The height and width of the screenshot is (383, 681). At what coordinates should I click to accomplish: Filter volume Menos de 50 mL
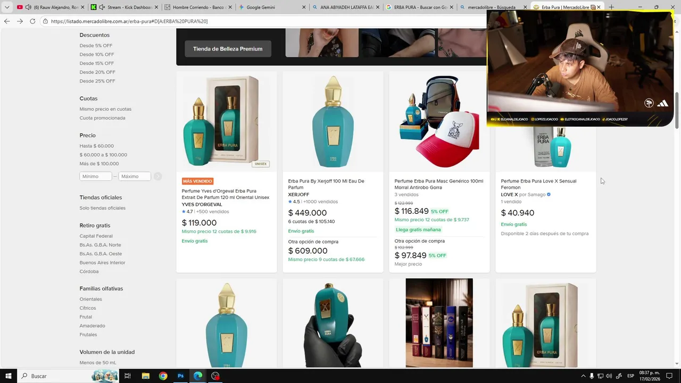point(98,363)
